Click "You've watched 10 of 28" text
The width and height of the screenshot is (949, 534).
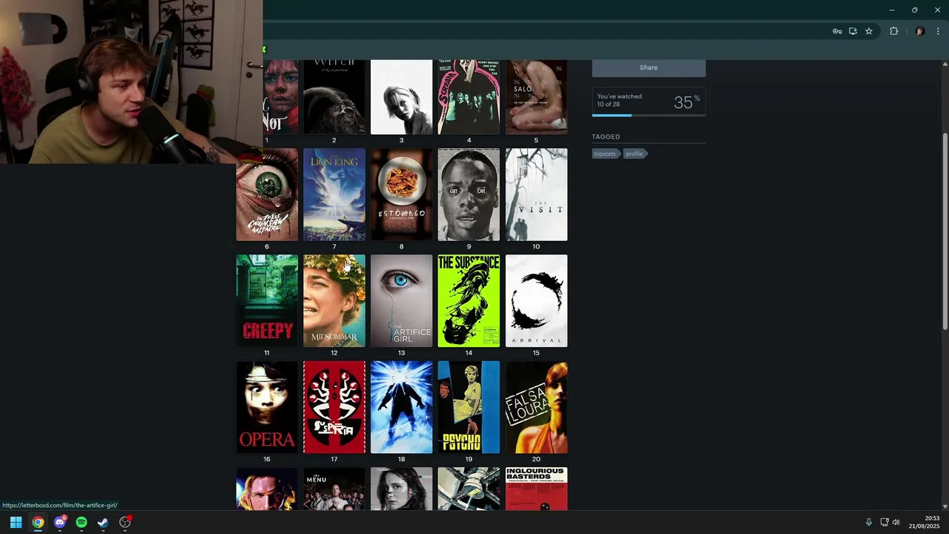[x=620, y=100]
